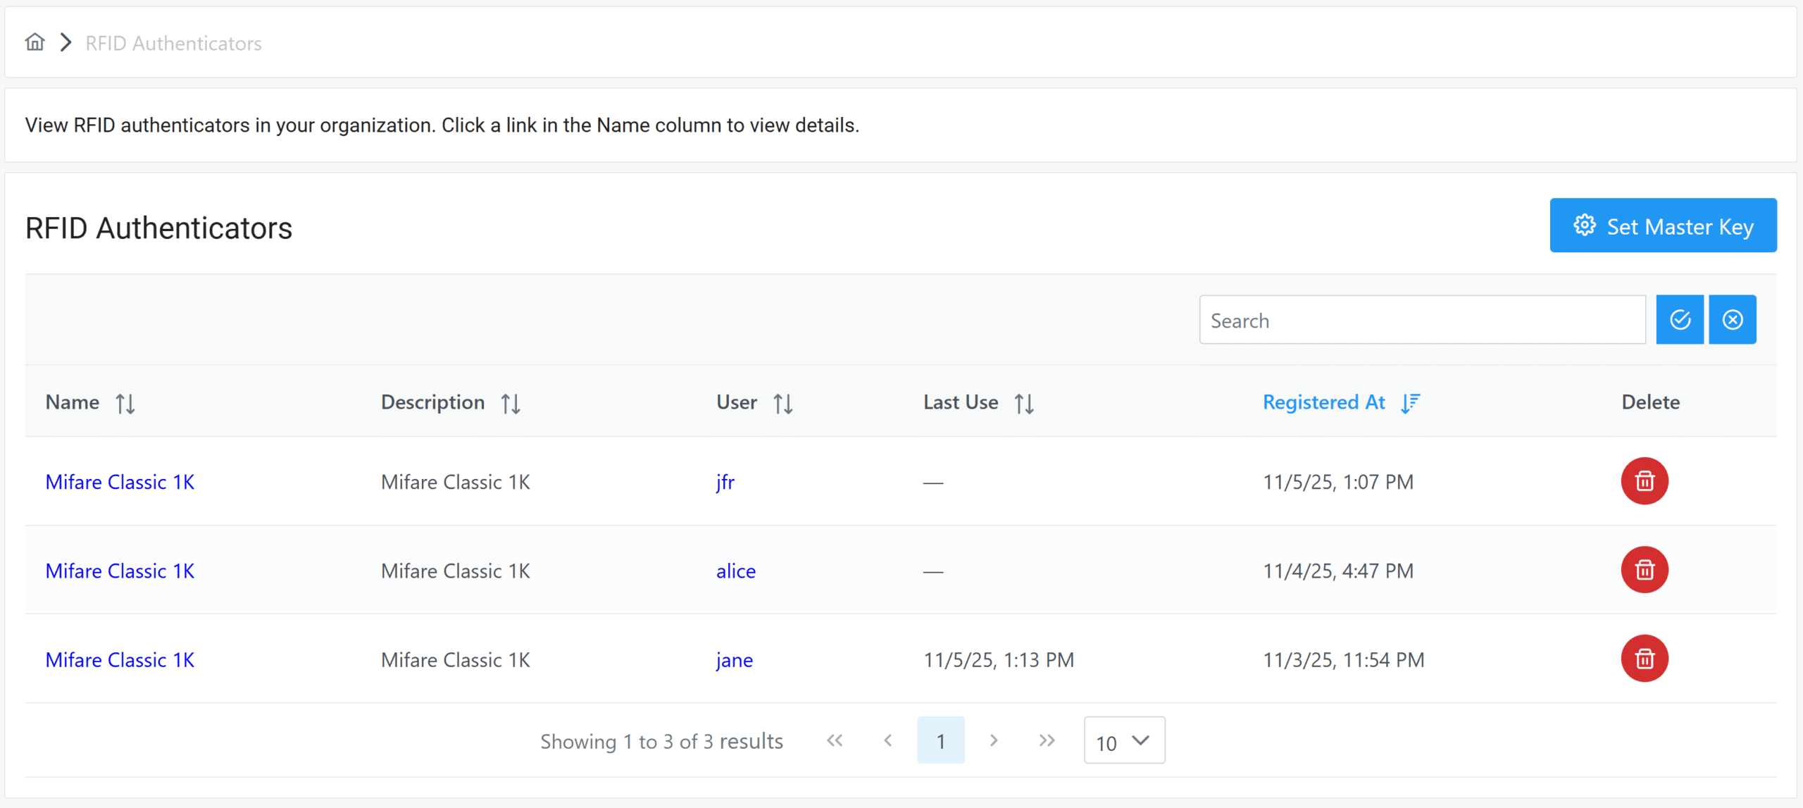Jump to last page of results
Viewport: 1803px width, 808px height.
tap(1047, 740)
